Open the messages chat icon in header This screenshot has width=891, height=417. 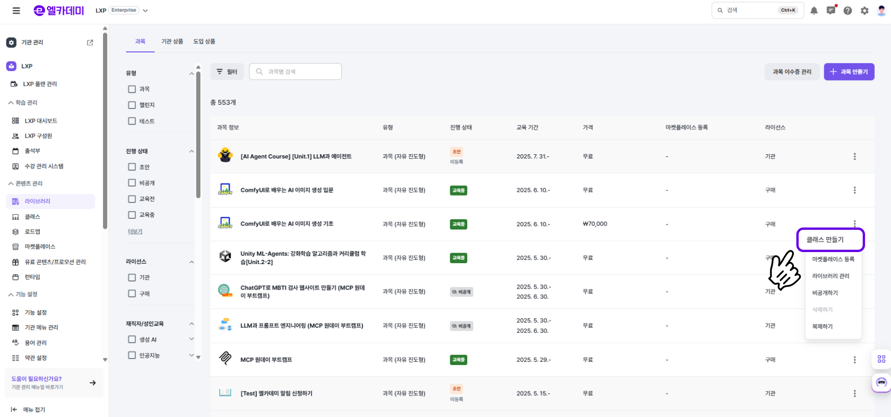[831, 10]
